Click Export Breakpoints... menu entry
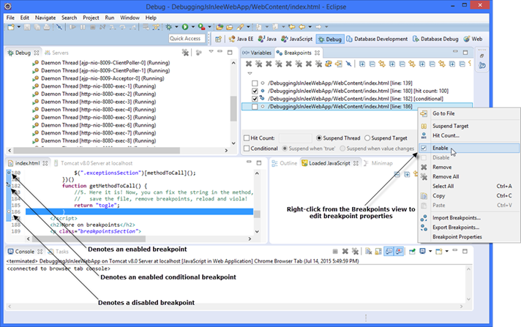 [x=456, y=228]
